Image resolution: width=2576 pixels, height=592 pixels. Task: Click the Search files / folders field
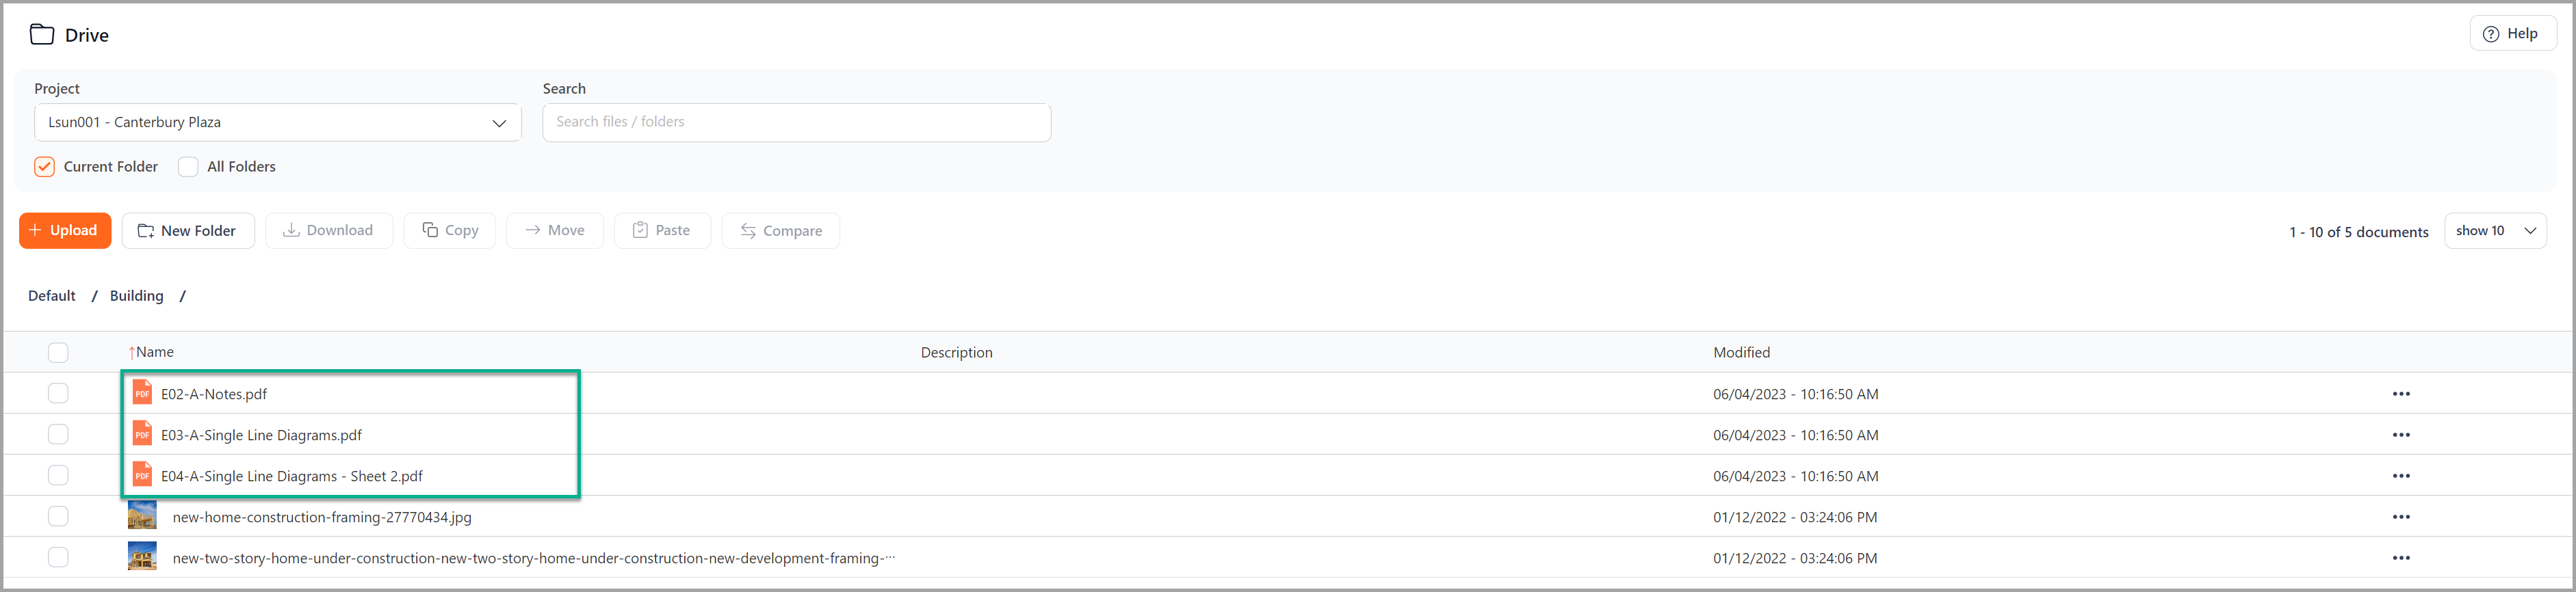click(795, 122)
